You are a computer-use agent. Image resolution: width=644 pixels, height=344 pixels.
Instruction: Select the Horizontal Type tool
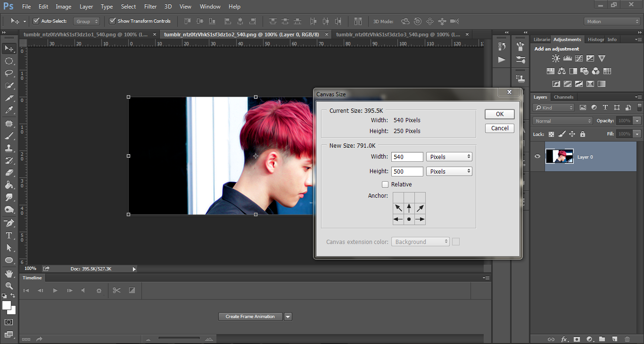click(x=9, y=235)
